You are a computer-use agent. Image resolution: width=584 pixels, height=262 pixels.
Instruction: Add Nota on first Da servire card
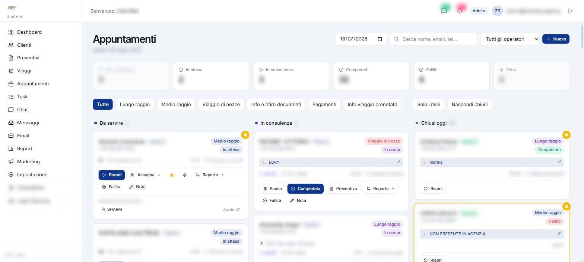tap(137, 187)
